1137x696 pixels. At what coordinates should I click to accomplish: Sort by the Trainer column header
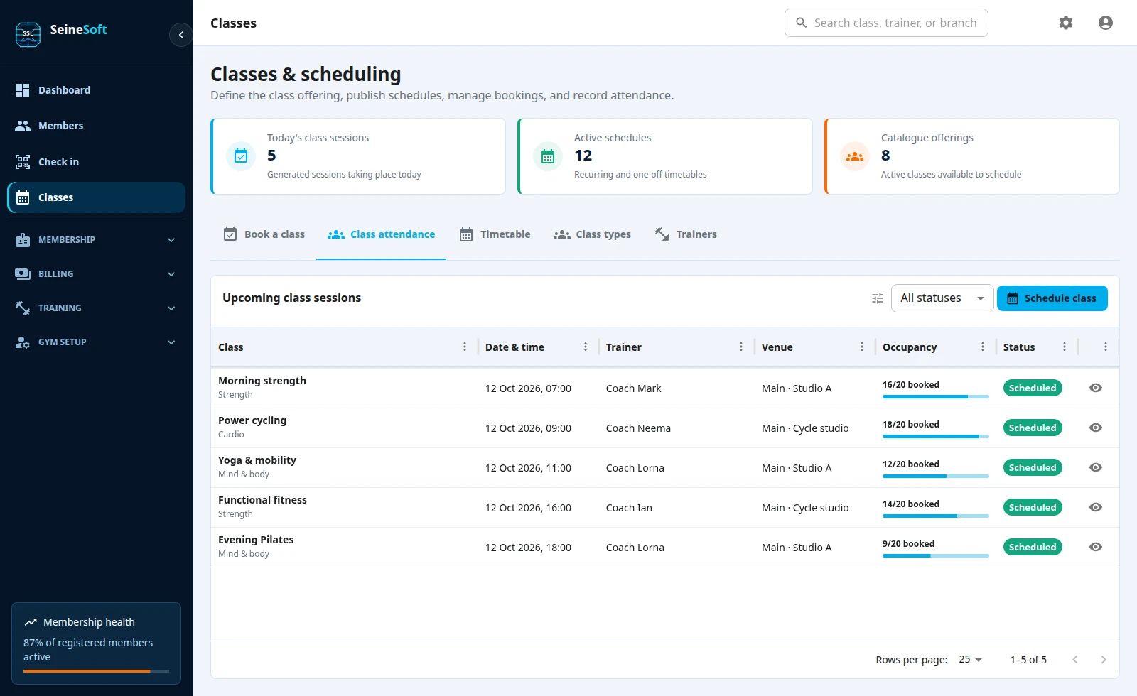coord(623,347)
